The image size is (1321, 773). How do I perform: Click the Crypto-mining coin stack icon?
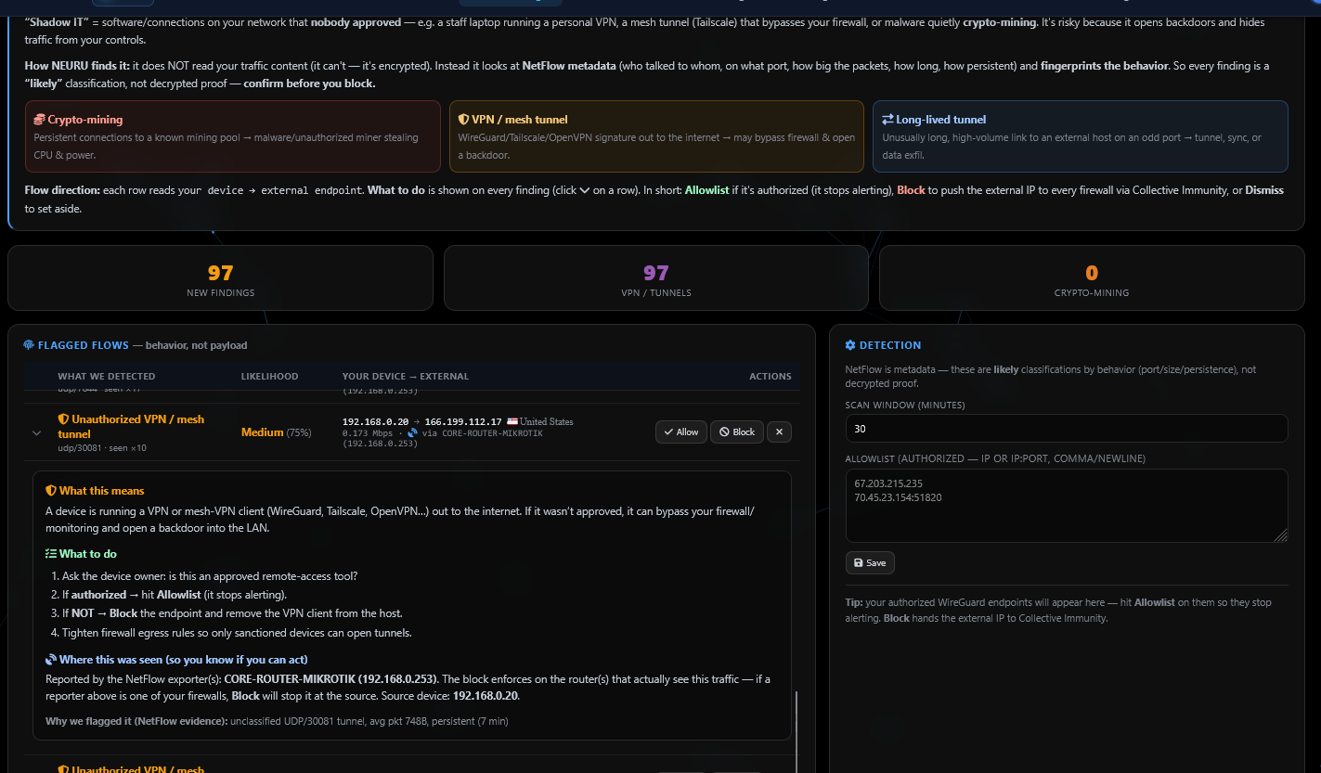pyautogui.click(x=39, y=120)
